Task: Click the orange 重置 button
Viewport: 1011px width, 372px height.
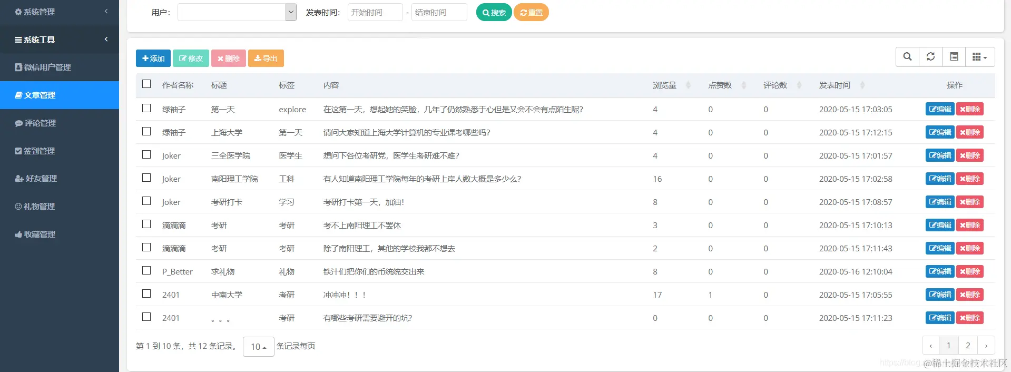Action: click(531, 12)
